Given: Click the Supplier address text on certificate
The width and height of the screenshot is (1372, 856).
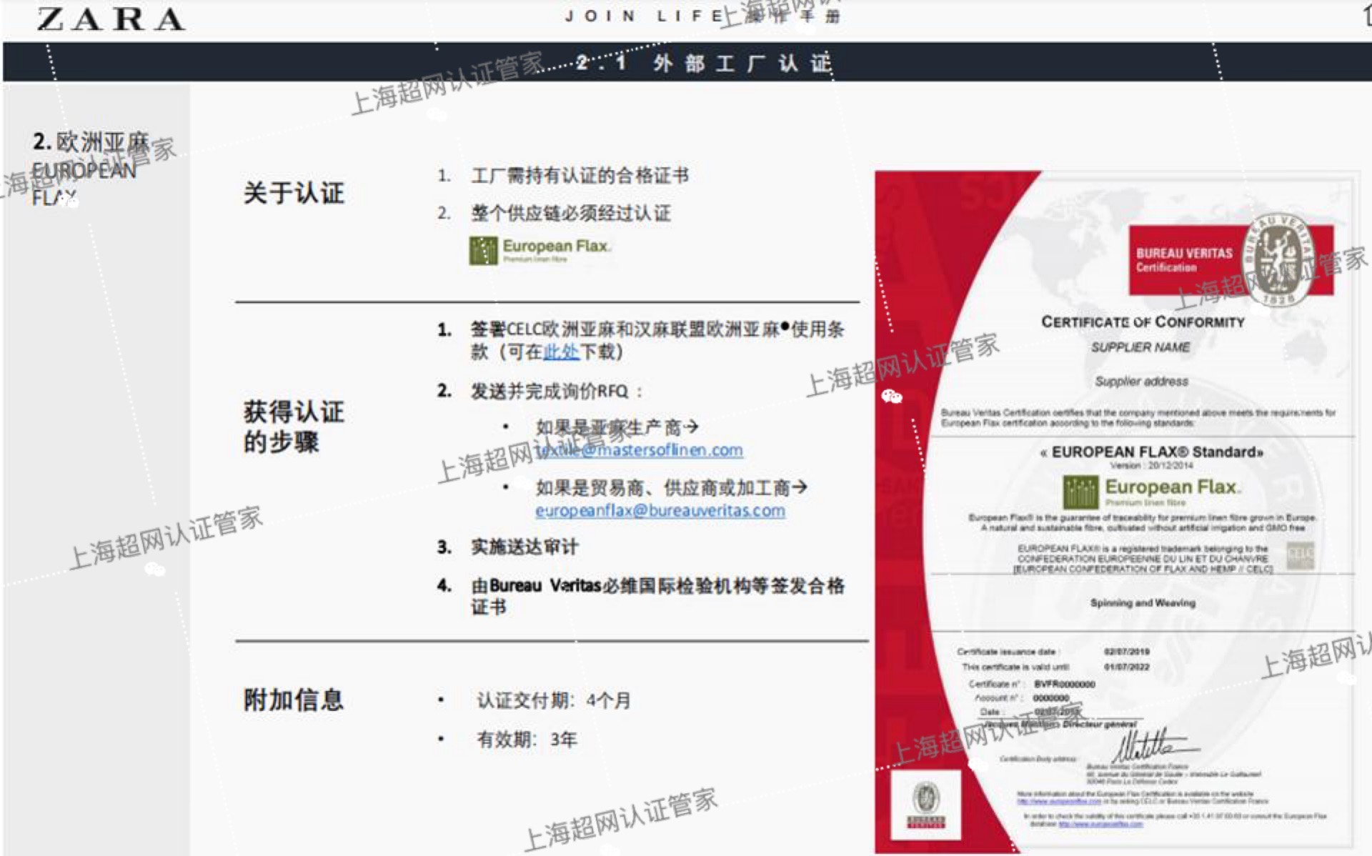Looking at the screenshot, I should pos(1141,382).
